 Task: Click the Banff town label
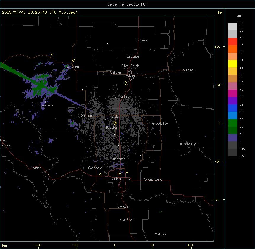coord(37,168)
